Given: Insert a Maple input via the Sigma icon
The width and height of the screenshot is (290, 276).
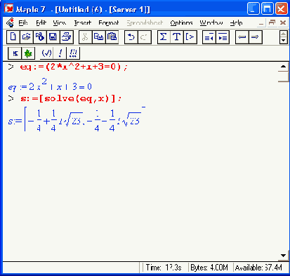Looking at the screenshot, I should (x=164, y=37).
